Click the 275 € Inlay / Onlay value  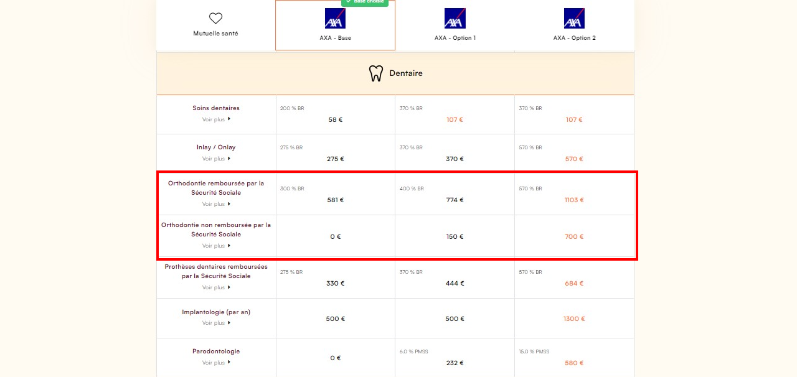click(336, 159)
